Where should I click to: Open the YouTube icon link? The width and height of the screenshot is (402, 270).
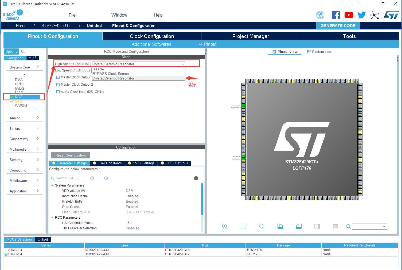pos(349,15)
